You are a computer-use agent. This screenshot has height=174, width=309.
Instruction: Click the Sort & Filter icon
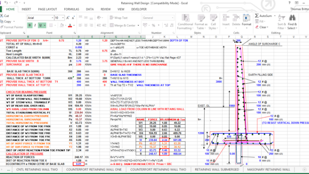[x=281, y=18]
